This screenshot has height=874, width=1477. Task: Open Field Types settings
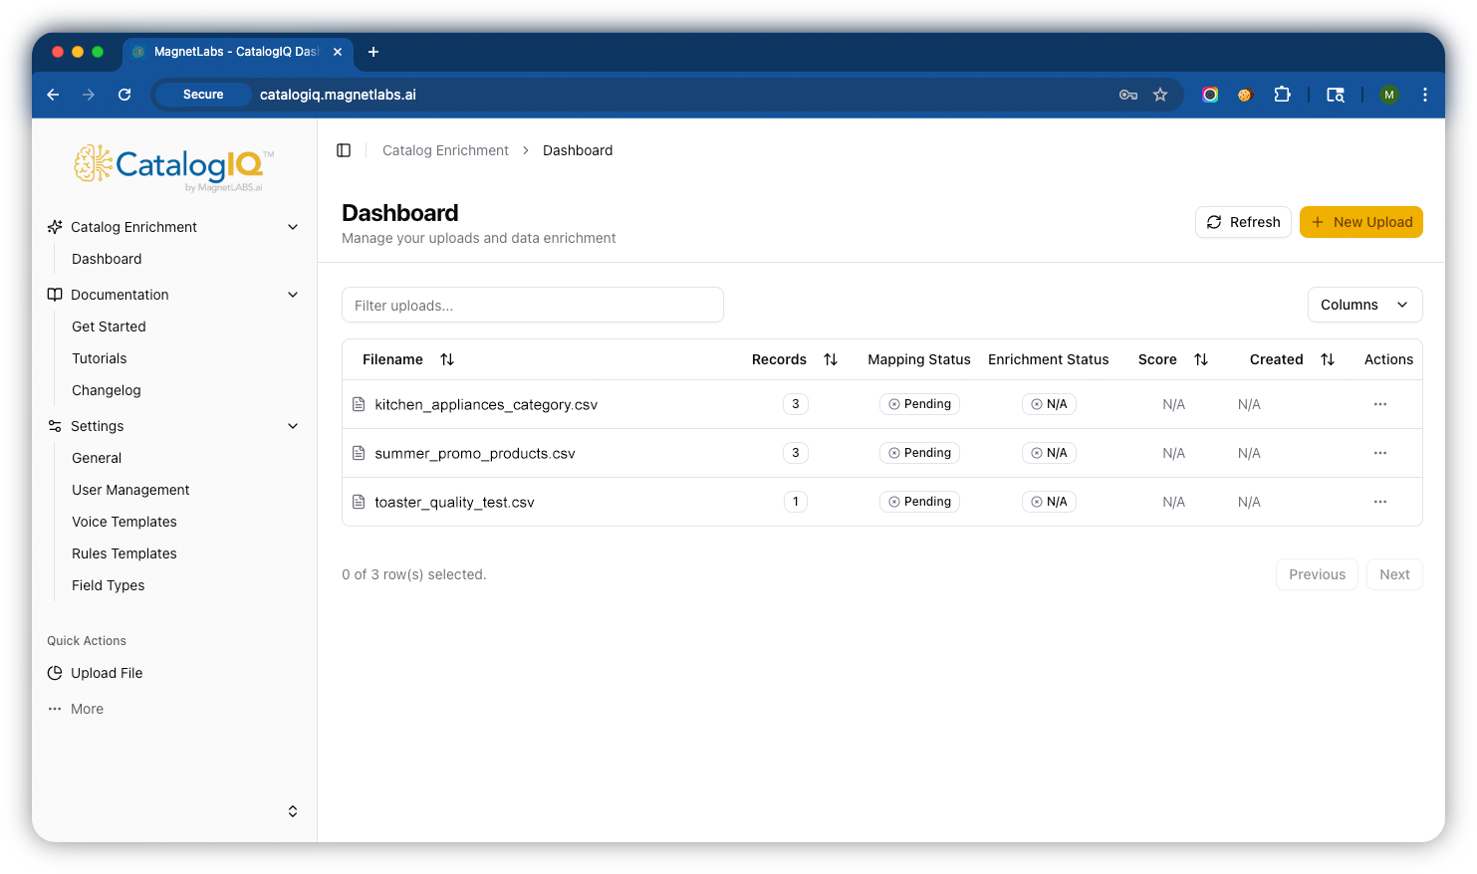pos(109,585)
